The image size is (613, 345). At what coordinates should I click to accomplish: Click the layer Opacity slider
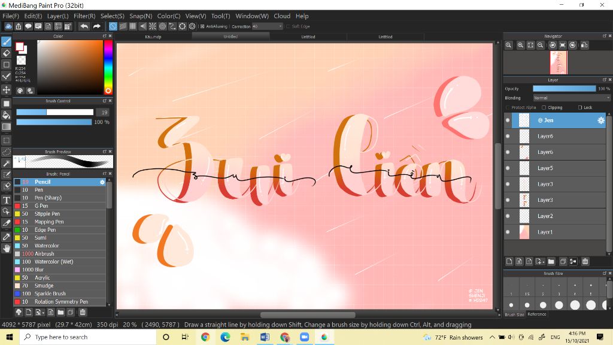(564, 89)
